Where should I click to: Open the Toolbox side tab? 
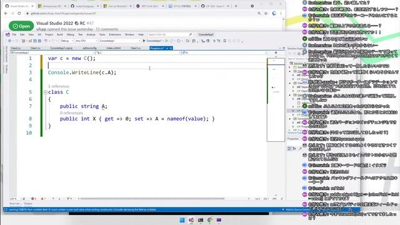[6, 69]
